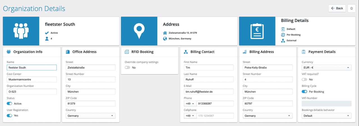Viewport: 359px width, 126px height.
Task: Click the Billing ZIP Code 80797 field
Action: (x=268, y=104)
